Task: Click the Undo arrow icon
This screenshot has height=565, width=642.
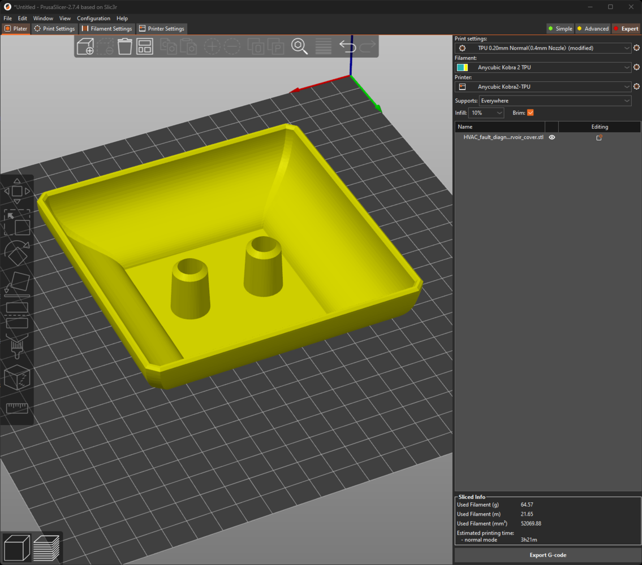Action: point(347,46)
